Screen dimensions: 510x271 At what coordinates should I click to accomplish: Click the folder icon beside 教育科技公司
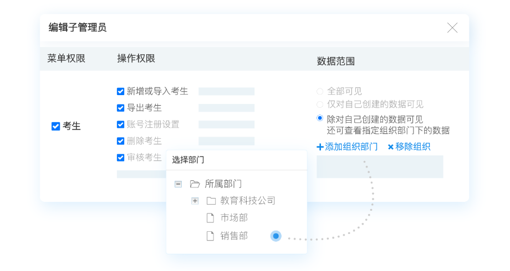(211, 201)
